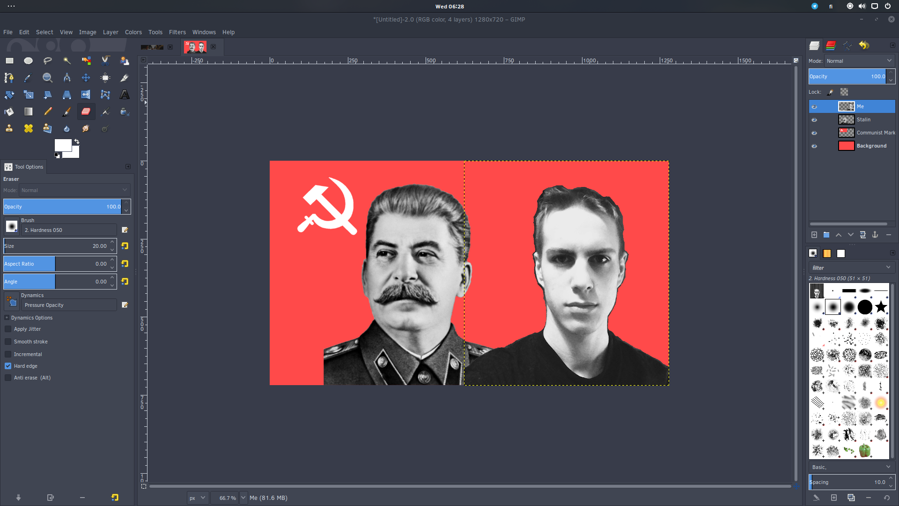The width and height of the screenshot is (899, 506).
Task: Select the Text tool
Action: coord(125,95)
